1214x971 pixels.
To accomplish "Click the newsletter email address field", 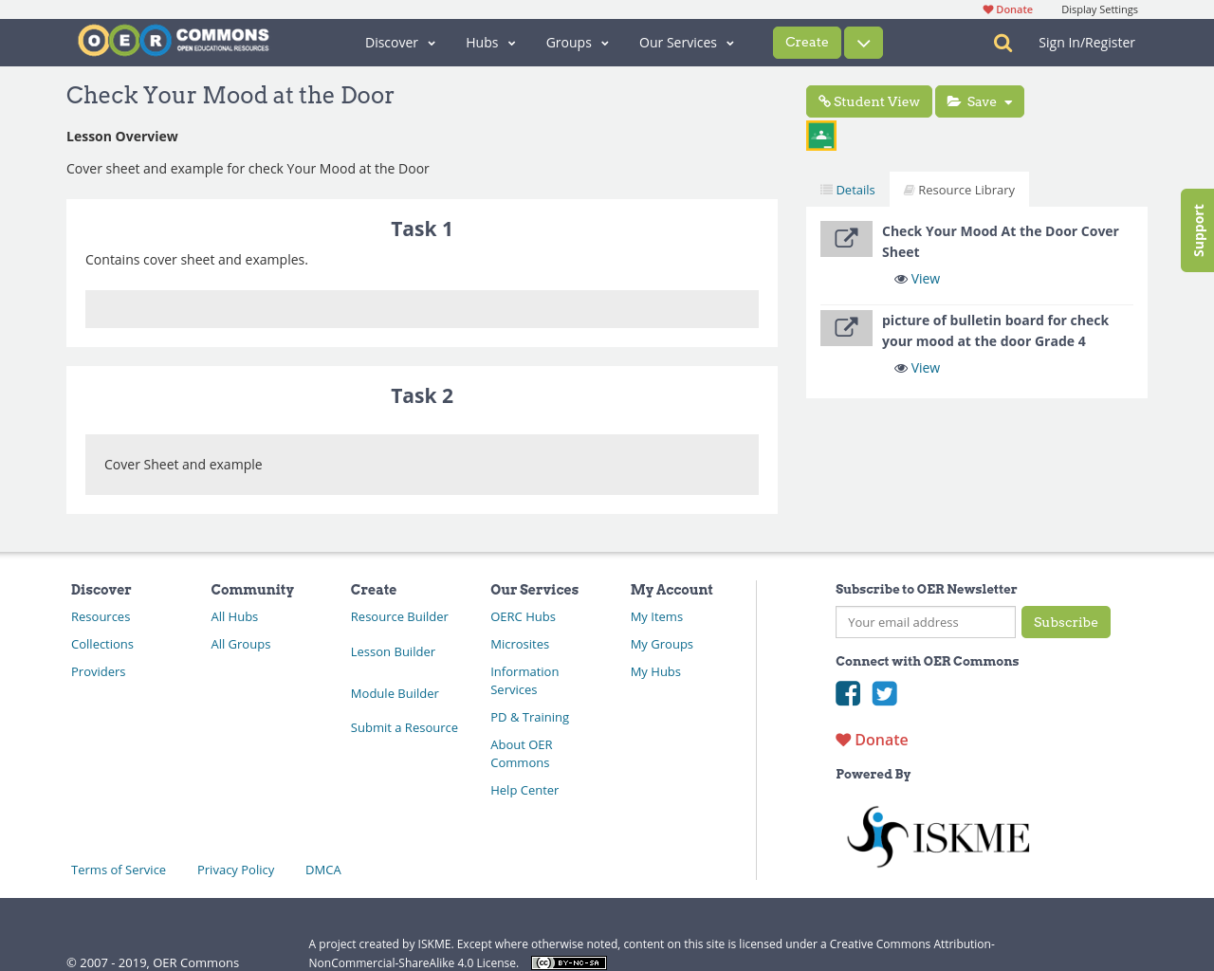I will [x=925, y=622].
